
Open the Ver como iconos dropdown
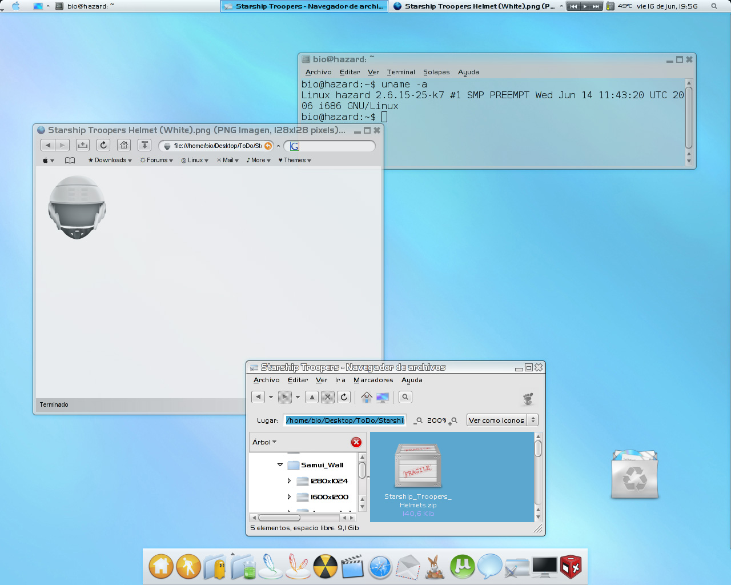[503, 420]
